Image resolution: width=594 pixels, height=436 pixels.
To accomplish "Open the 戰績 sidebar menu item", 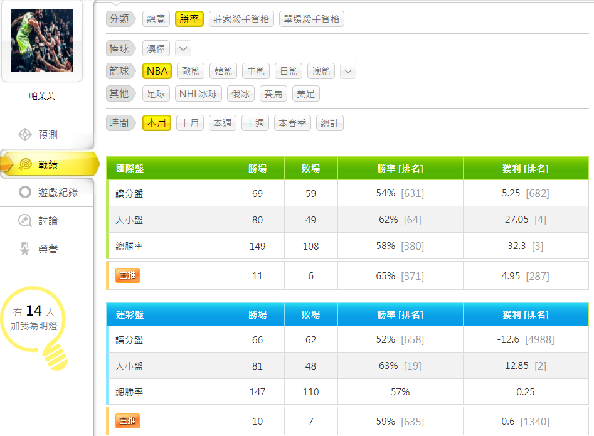I will click(50, 164).
